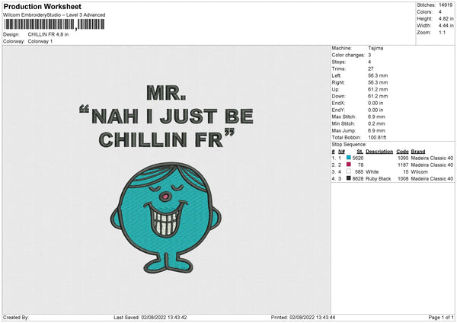Image resolution: width=457 pixels, height=323 pixels.
Task: Click the 'Color changes:' label
Action: (348, 55)
